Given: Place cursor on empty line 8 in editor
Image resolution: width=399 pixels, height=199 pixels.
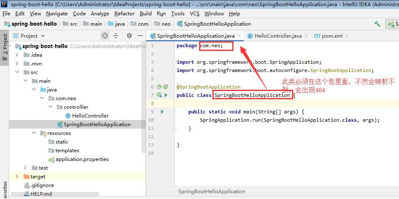Looking at the screenshot, I should [x=287, y=103].
